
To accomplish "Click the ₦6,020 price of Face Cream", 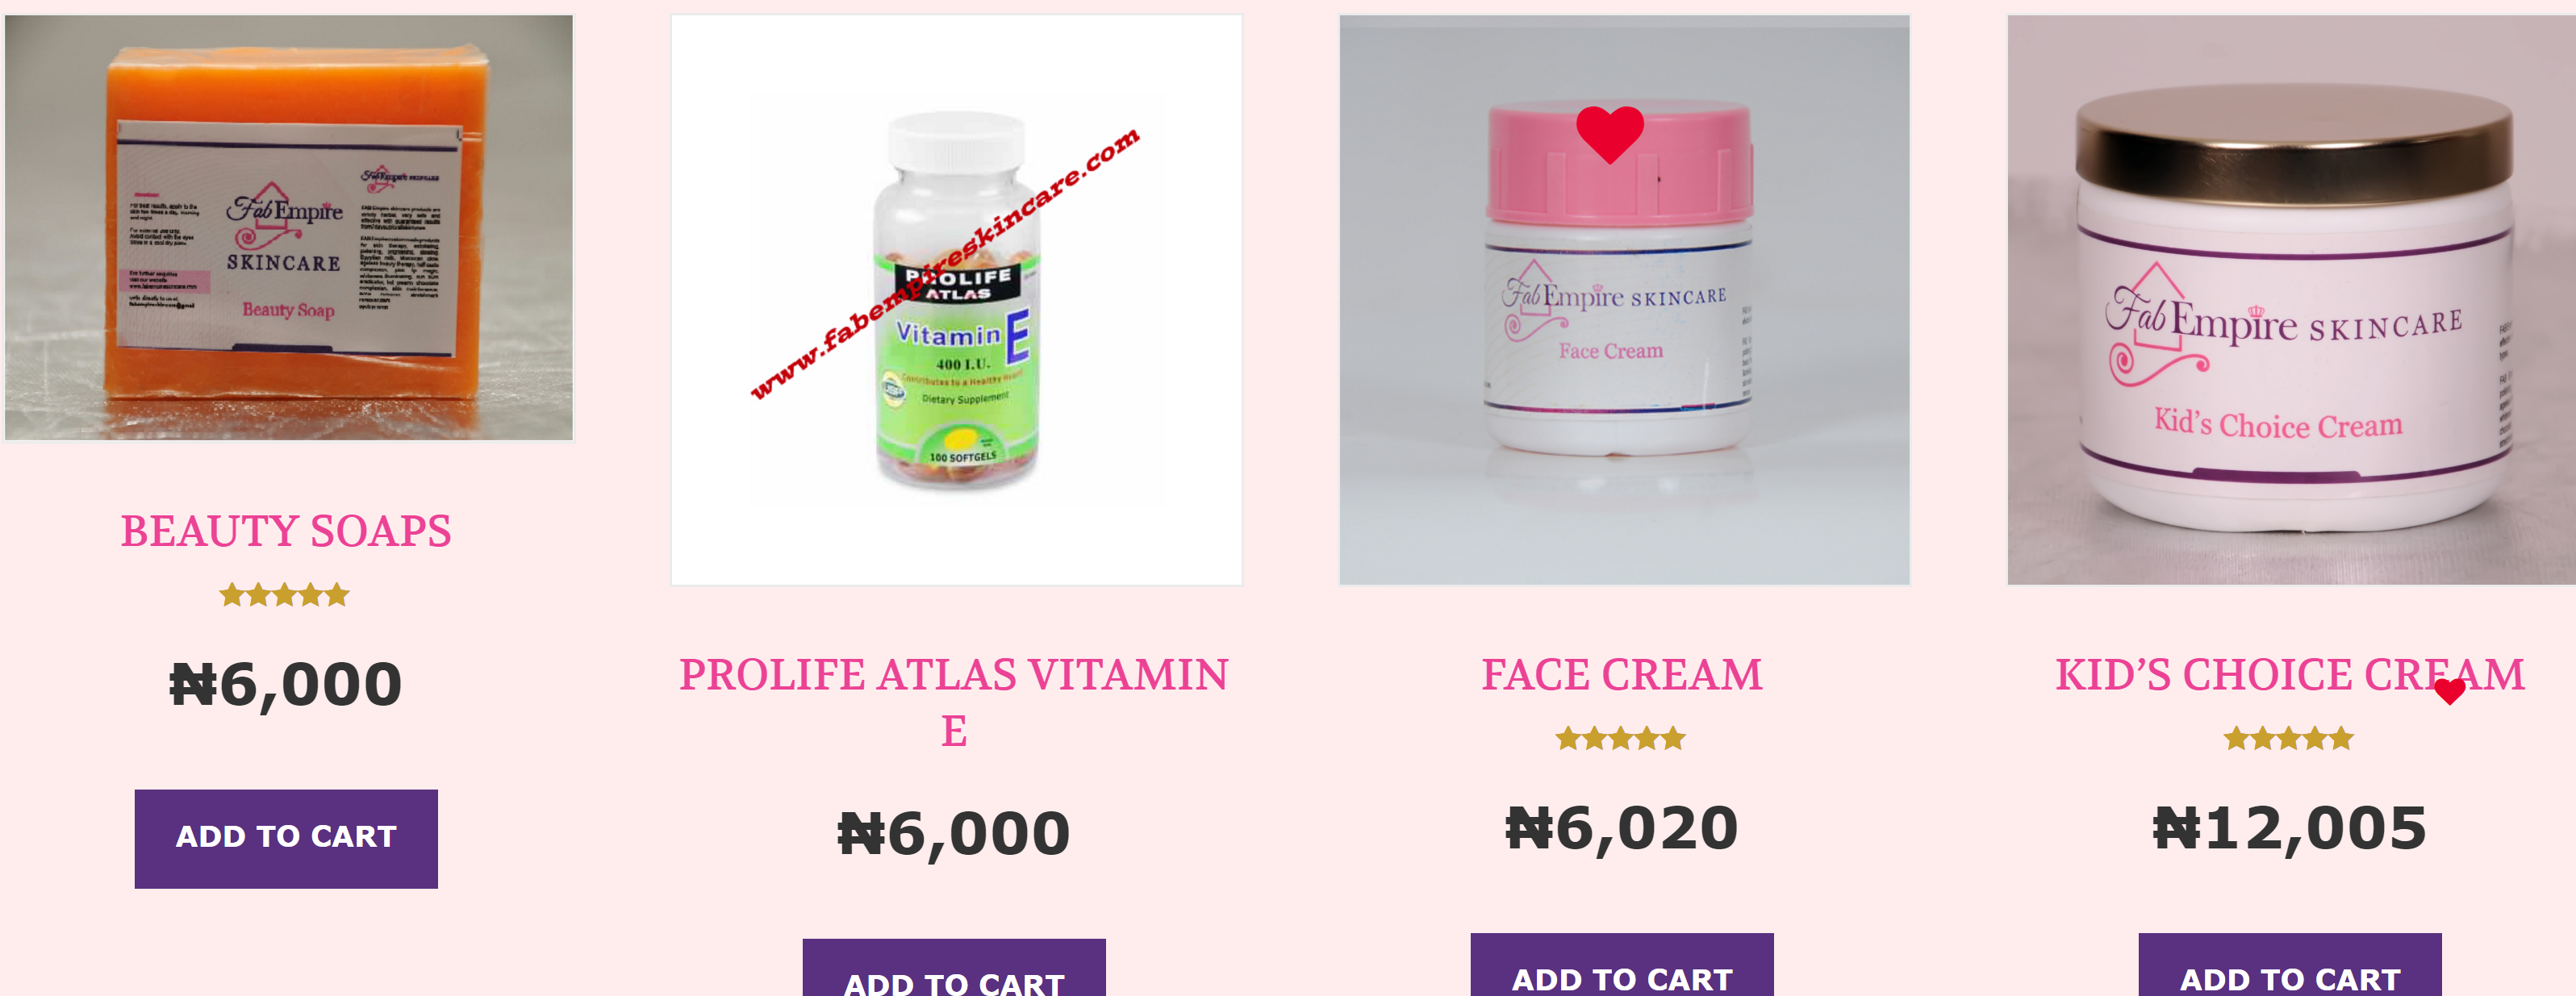I will tap(1622, 829).
